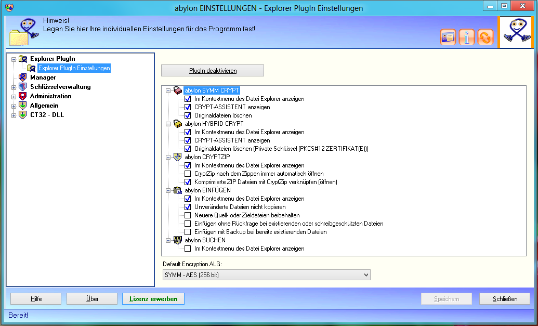The height and width of the screenshot is (326, 538).
Task: Click PlugIn deaktivieren button
Action: 213,70
